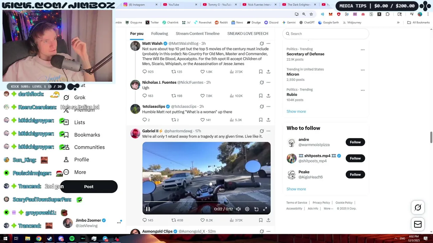Image resolution: width=433 pixels, height=243 pixels.
Task: Bookmark Matt Walsh's post
Action: pyautogui.click(x=260, y=72)
